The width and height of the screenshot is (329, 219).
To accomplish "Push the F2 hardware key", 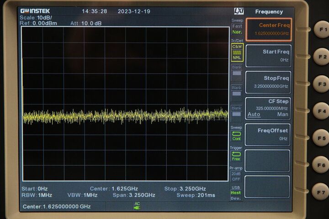I will (x=322, y=57).
